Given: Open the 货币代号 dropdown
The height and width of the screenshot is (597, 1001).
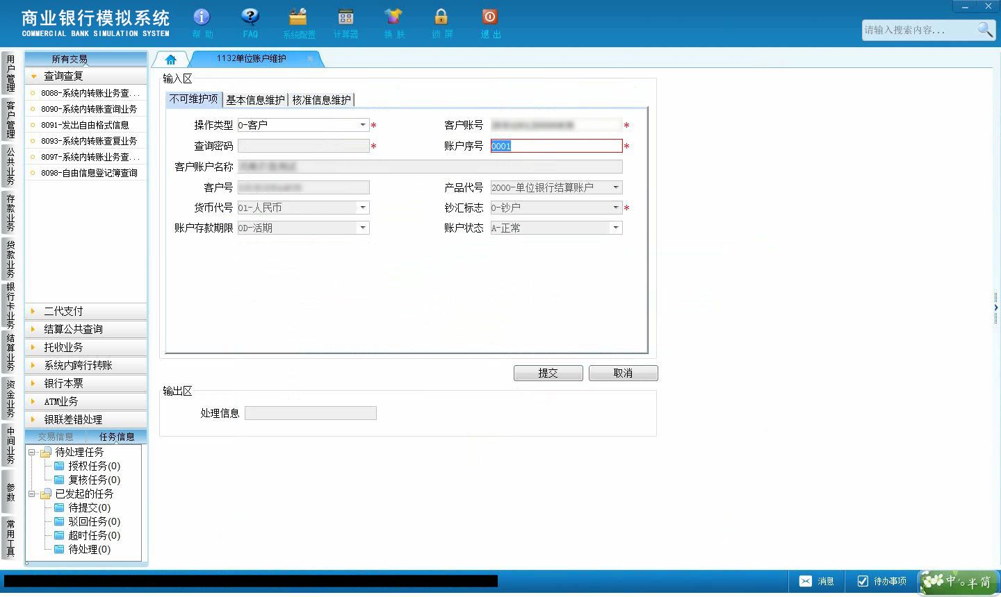Looking at the screenshot, I should (x=362, y=208).
